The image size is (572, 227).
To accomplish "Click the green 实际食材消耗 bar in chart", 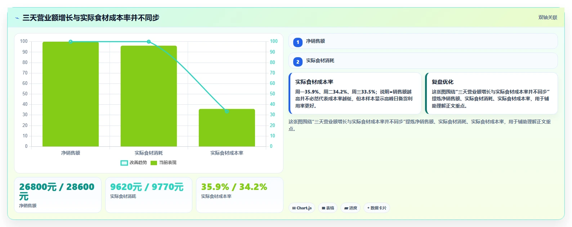I will (x=149, y=96).
